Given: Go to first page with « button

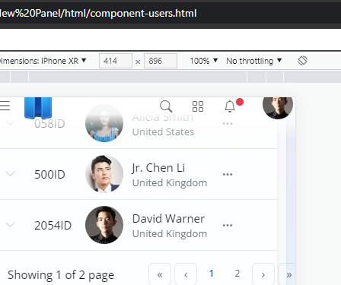Looking at the screenshot, I should pos(160,274).
